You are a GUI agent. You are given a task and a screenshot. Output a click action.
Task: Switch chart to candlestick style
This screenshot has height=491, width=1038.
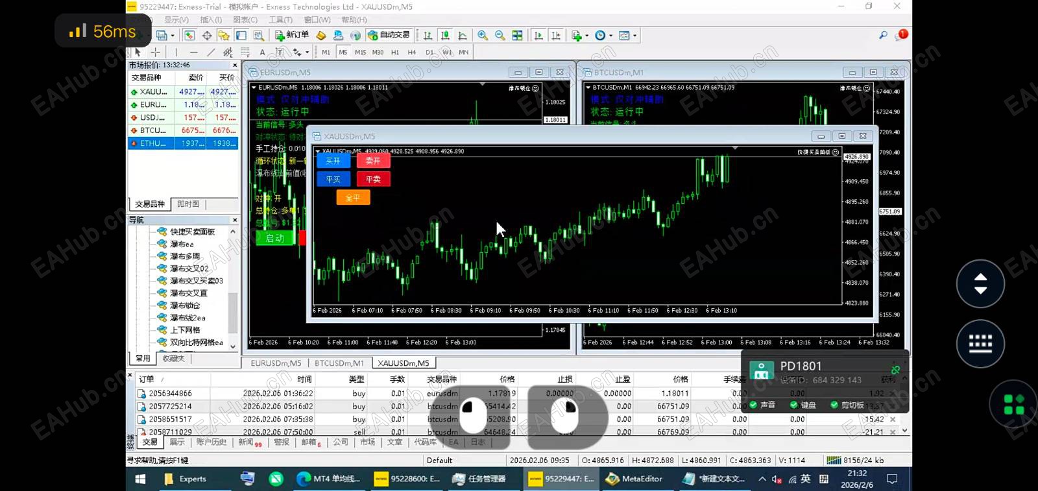(x=445, y=35)
